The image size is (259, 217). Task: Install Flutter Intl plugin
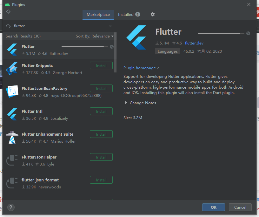click(101, 111)
